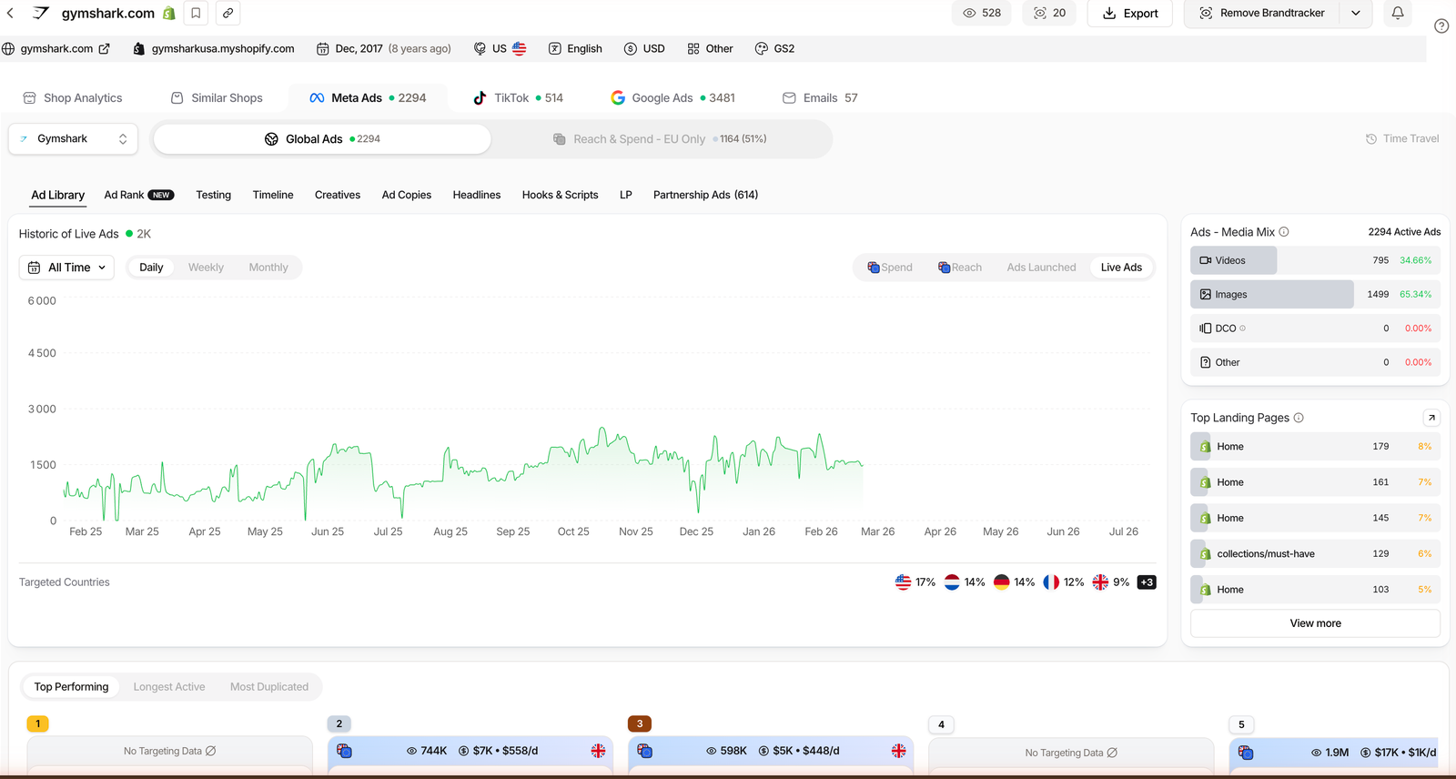The height and width of the screenshot is (779, 1456).
Task: Open the +3 more countries badge
Action: click(1147, 582)
